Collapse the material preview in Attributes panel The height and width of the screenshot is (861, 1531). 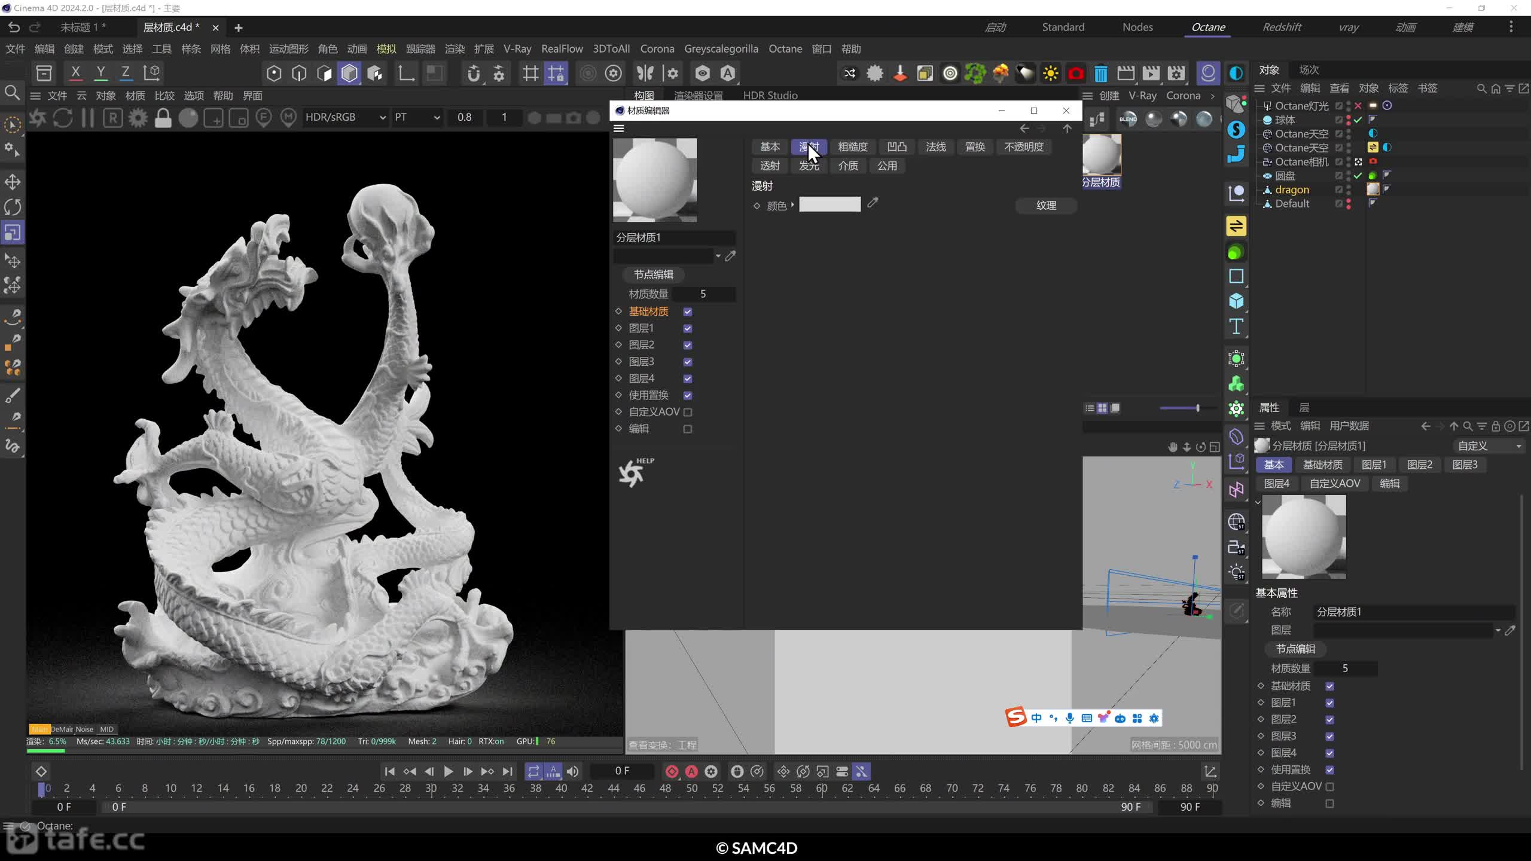click(1258, 502)
